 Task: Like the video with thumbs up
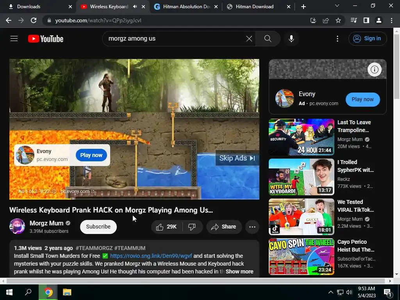(x=166, y=227)
